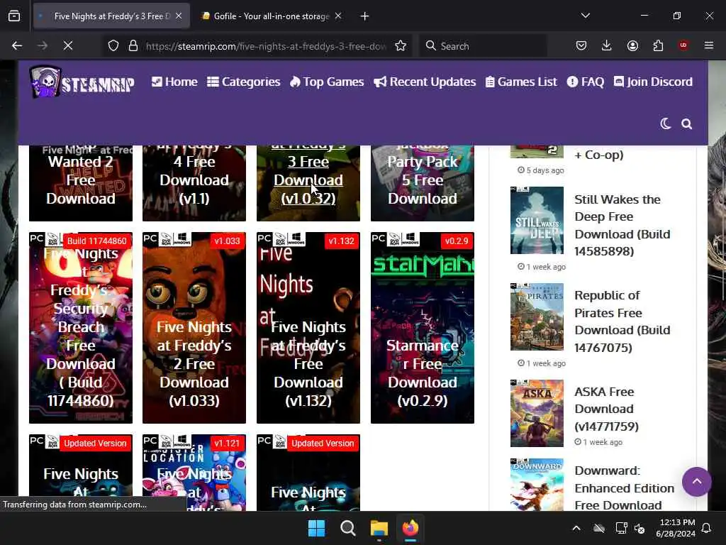Viewport: 726px width, 545px height.
Task: Click the uBlock Origin extension icon
Action: tap(683, 45)
